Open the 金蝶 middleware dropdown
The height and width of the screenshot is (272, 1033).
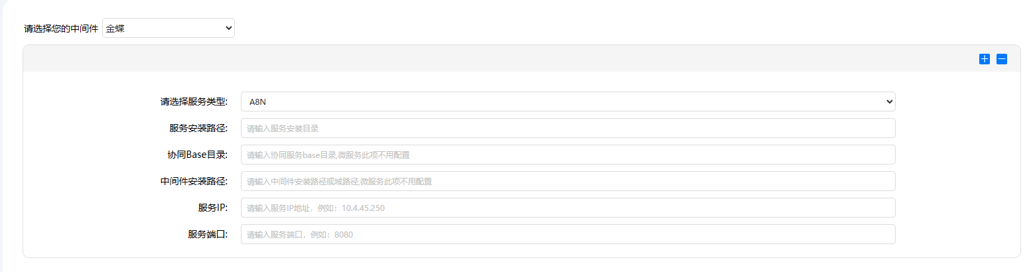coord(168,28)
